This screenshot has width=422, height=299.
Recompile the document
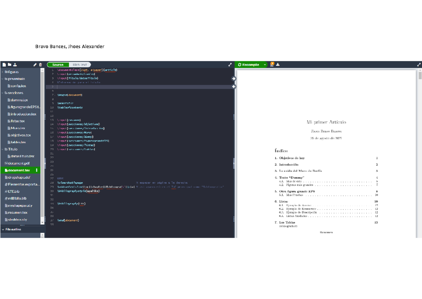pos(249,65)
